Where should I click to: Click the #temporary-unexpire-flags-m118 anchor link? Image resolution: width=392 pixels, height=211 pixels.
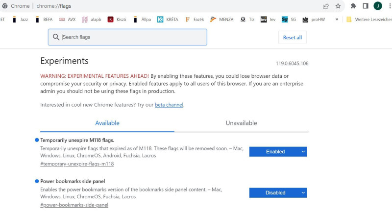point(77,164)
